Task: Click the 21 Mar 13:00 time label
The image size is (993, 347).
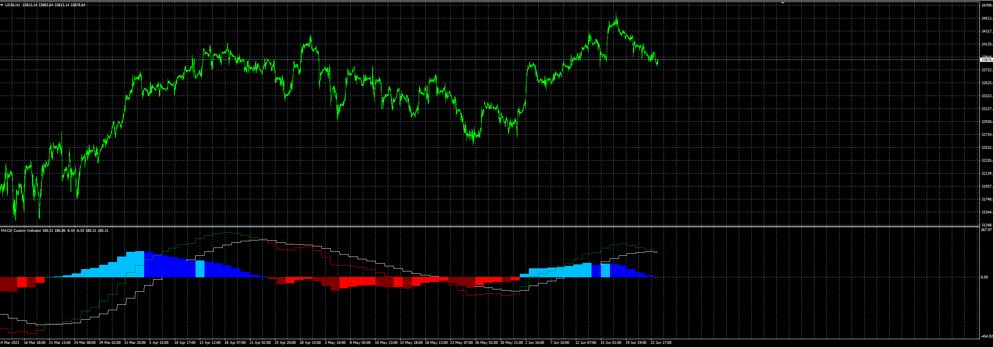Action: (60, 343)
